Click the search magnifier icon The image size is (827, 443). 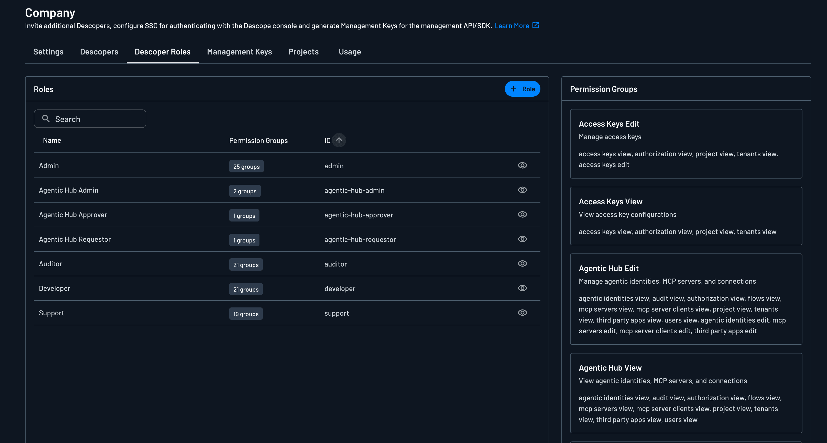(46, 119)
